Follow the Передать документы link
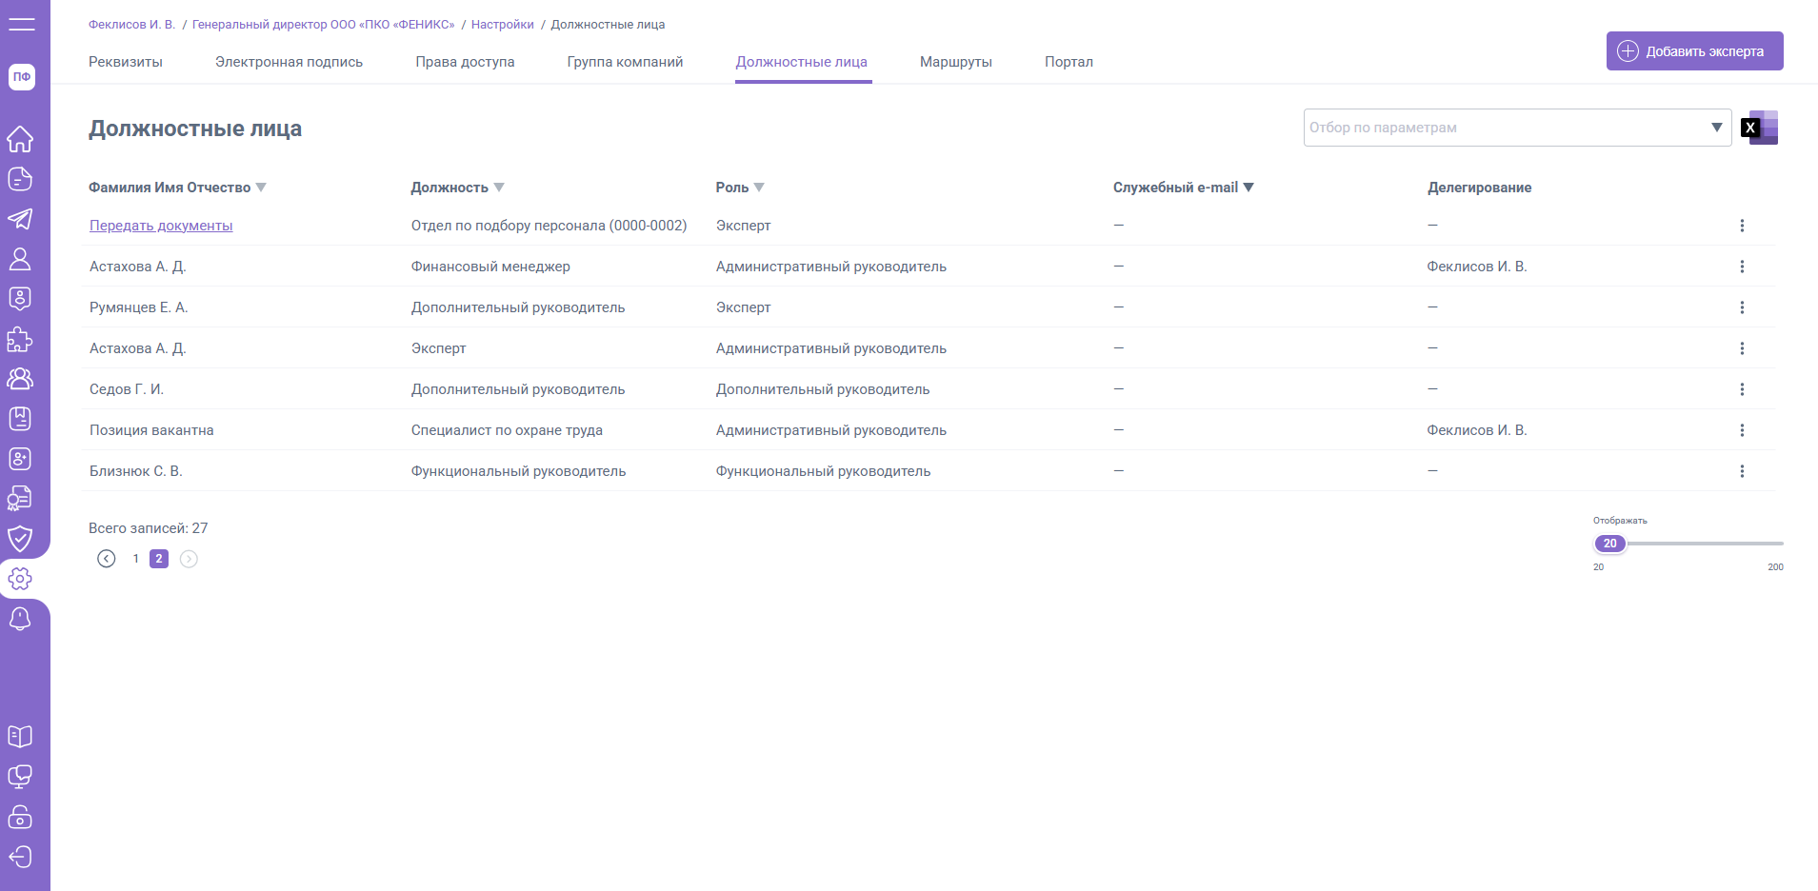 tap(161, 226)
